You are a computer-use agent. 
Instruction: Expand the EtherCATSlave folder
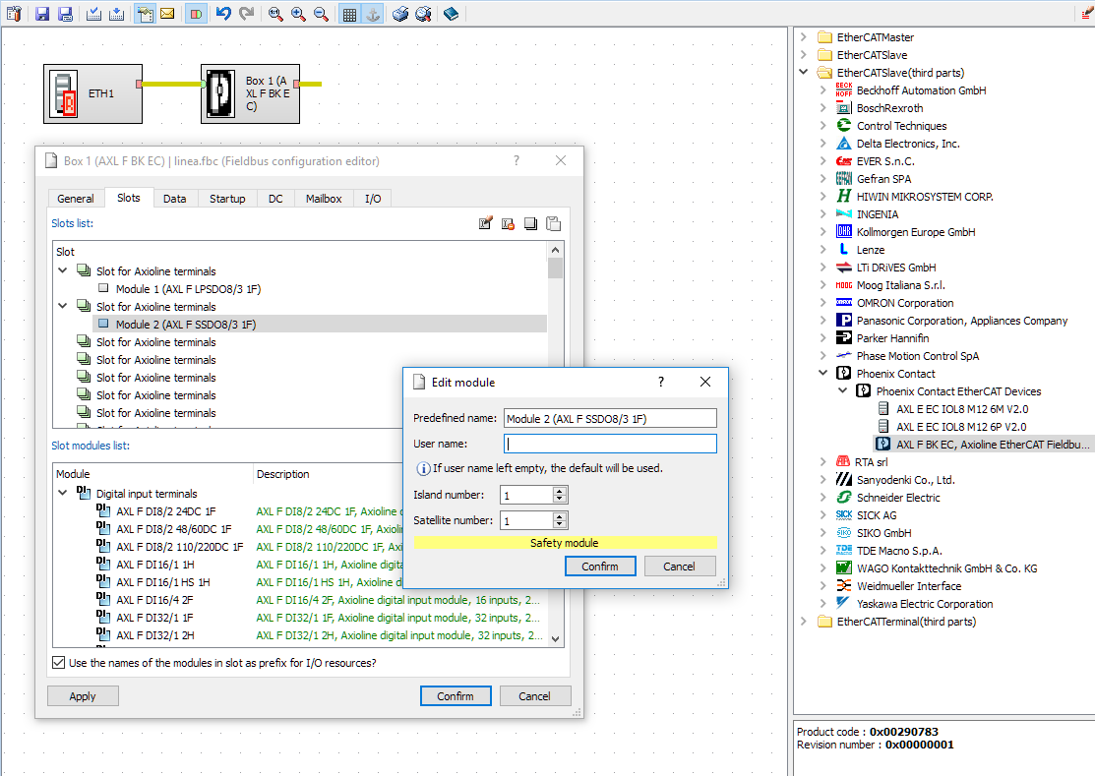point(804,54)
